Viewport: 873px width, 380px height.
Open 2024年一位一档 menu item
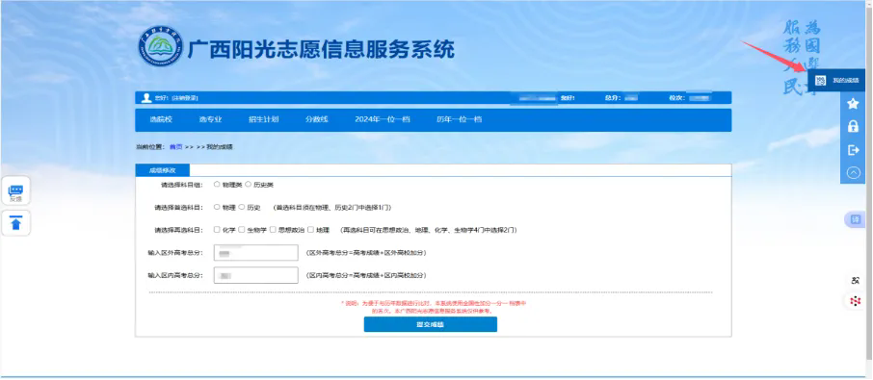click(383, 119)
